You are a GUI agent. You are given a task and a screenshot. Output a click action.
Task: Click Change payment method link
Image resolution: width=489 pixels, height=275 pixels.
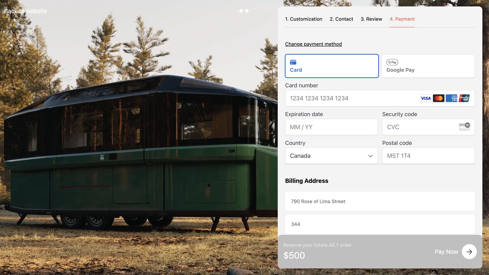pyautogui.click(x=313, y=44)
